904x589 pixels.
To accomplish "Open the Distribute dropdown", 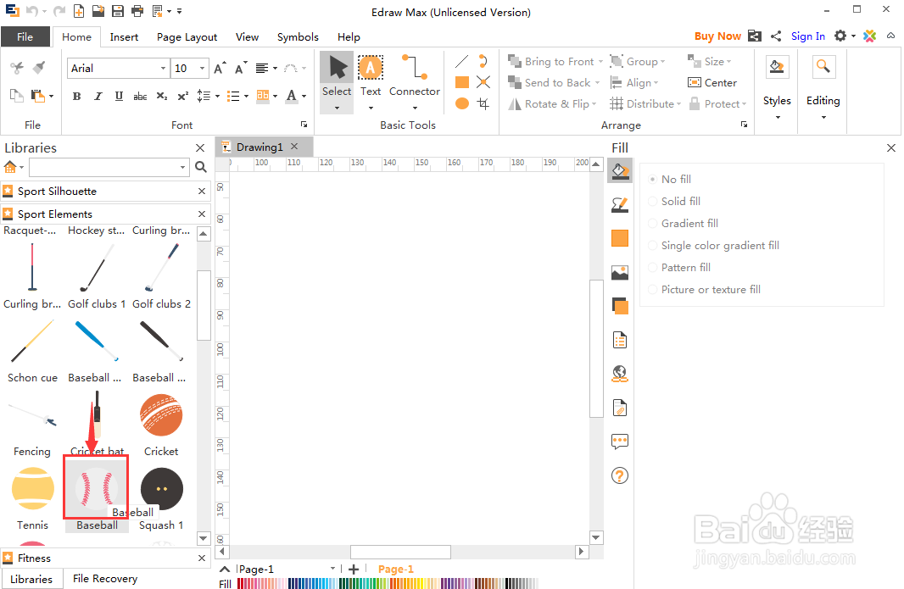I will [645, 103].
